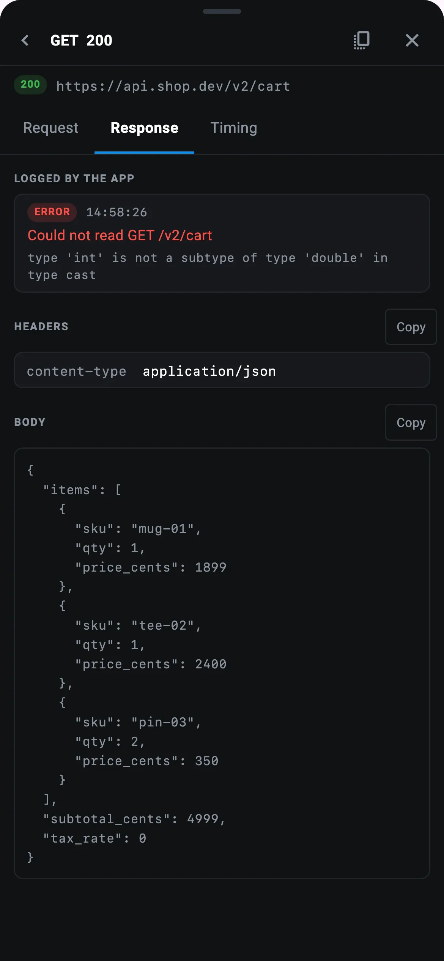Switch to the Request tab
The height and width of the screenshot is (961, 444).
51,128
